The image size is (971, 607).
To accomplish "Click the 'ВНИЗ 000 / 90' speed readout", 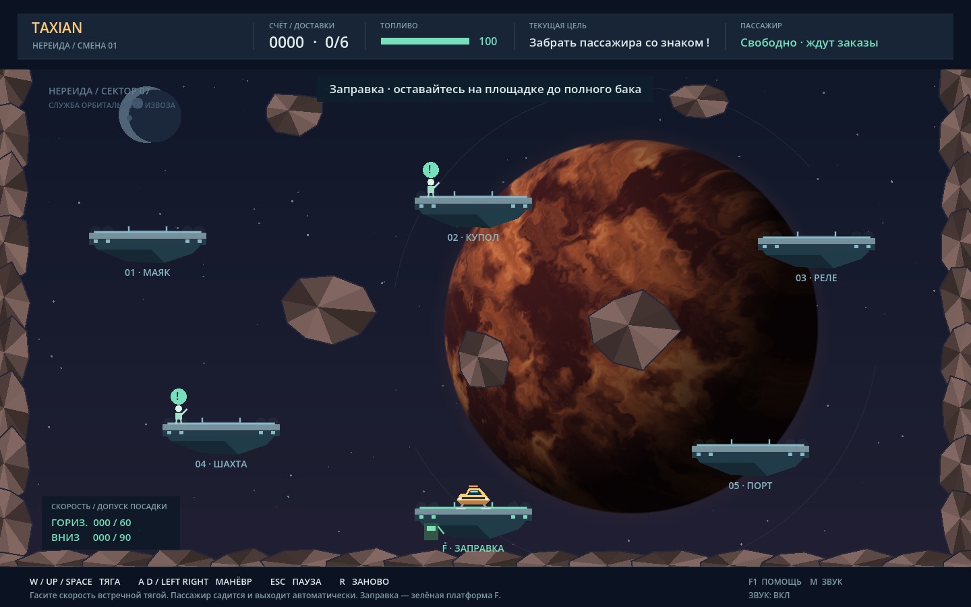I will 91,538.
